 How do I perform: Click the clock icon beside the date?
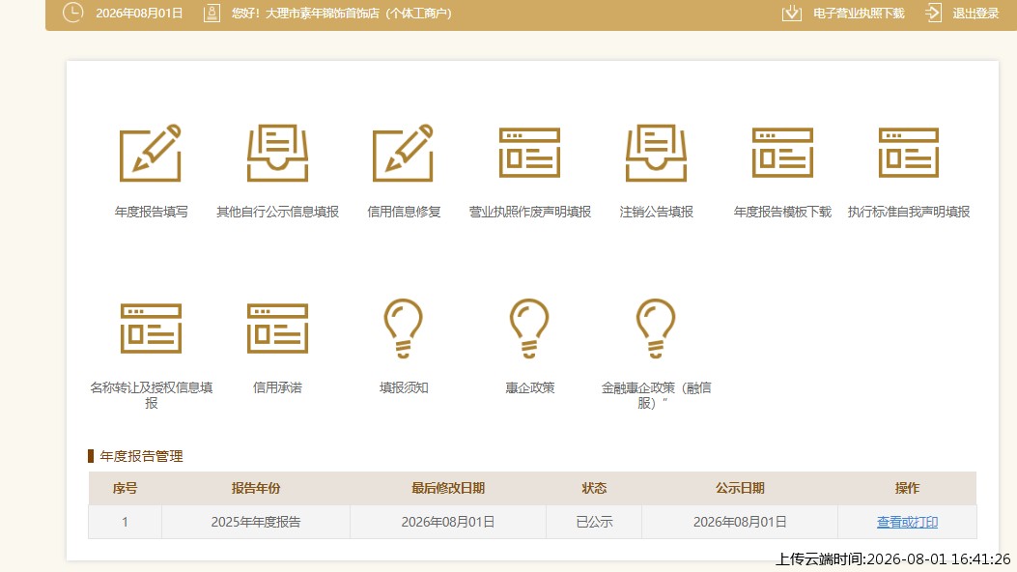click(73, 13)
